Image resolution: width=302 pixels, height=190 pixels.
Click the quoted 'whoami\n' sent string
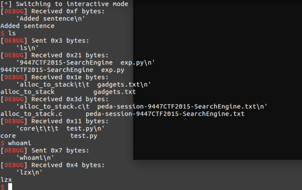click(35, 158)
